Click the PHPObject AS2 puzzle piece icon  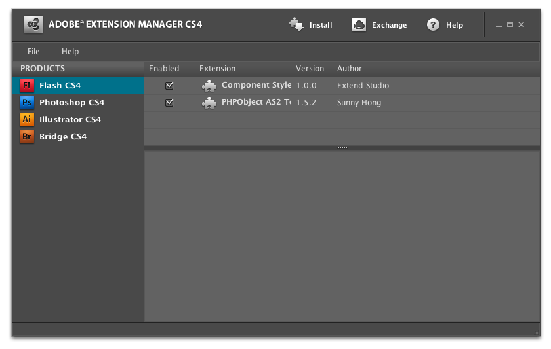click(x=209, y=103)
